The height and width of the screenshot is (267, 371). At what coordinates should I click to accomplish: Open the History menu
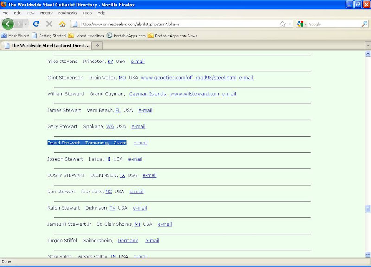click(x=46, y=13)
